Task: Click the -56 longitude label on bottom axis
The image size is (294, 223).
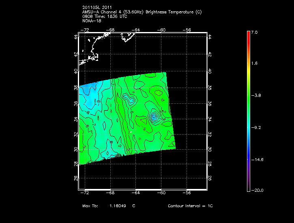Action: click(x=187, y=193)
